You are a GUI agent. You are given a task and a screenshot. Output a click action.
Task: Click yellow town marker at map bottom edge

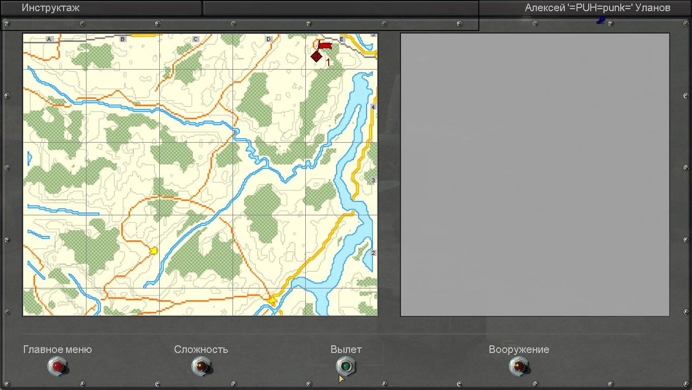[272, 301]
